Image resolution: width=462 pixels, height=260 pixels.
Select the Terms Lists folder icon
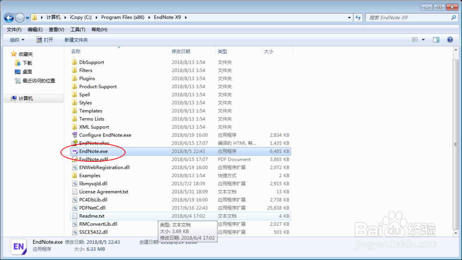(74, 119)
